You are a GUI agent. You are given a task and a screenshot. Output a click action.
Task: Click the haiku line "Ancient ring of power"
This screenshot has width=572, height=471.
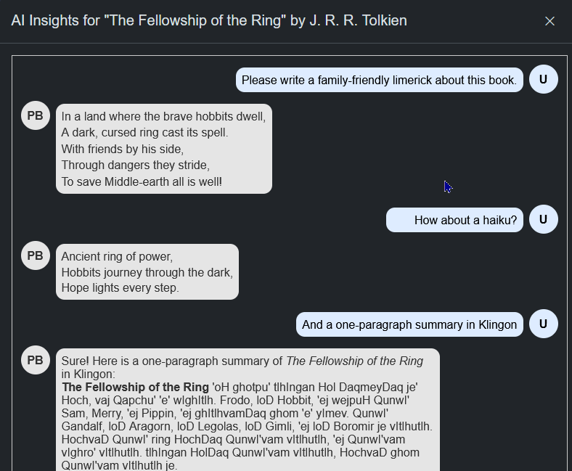click(x=117, y=257)
